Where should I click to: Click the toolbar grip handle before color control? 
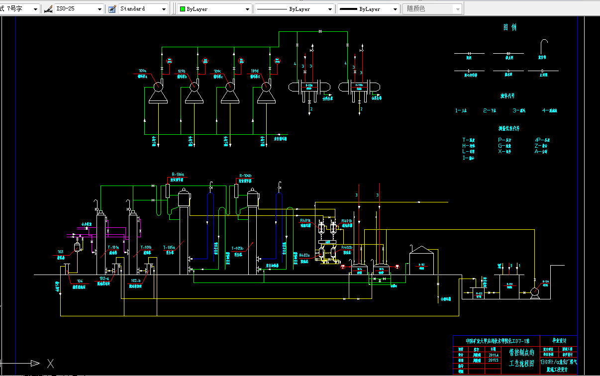173,8
